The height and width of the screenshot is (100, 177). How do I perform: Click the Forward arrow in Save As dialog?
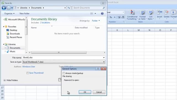[x=9, y=8]
